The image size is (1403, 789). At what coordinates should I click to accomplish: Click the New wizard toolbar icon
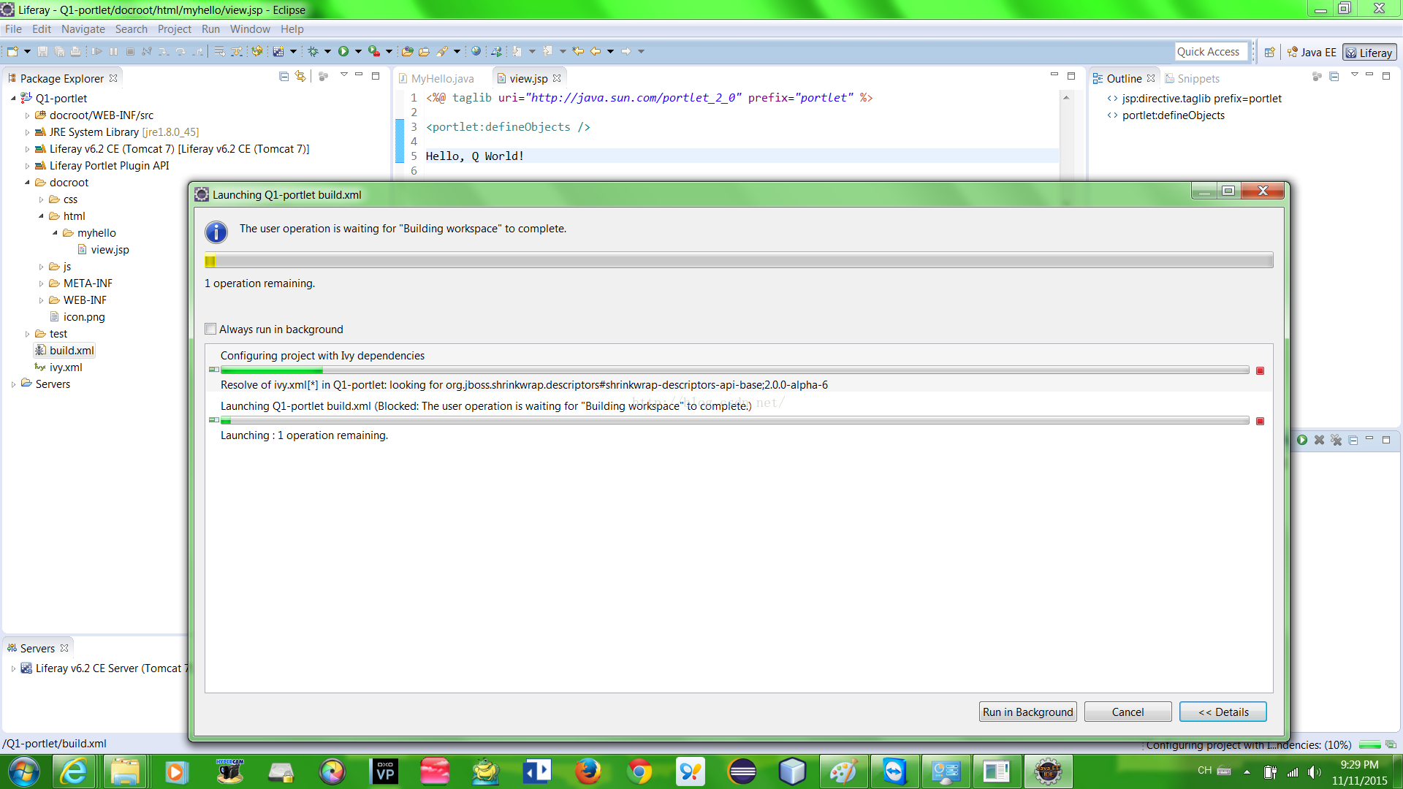pyautogui.click(x=12, y=51)
